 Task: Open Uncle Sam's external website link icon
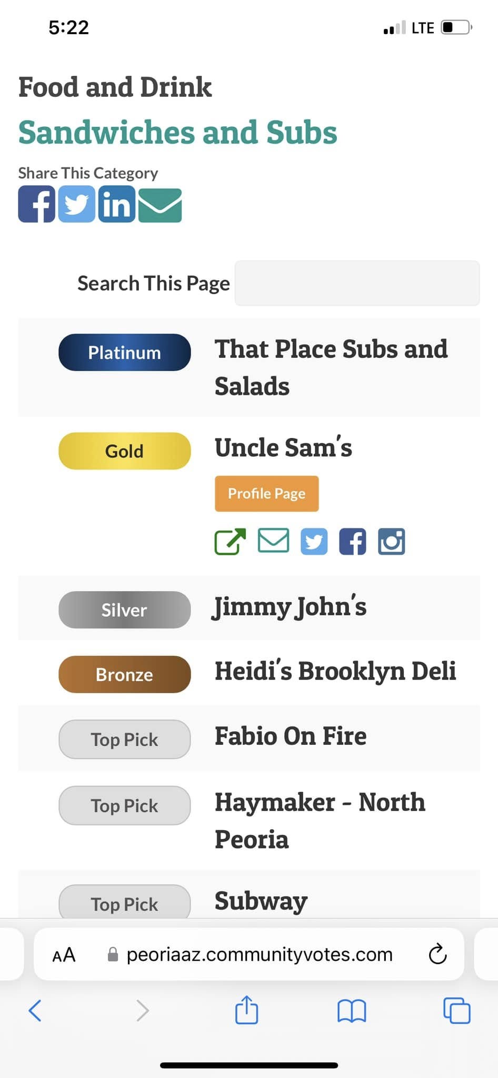click(x=231, y=541)
